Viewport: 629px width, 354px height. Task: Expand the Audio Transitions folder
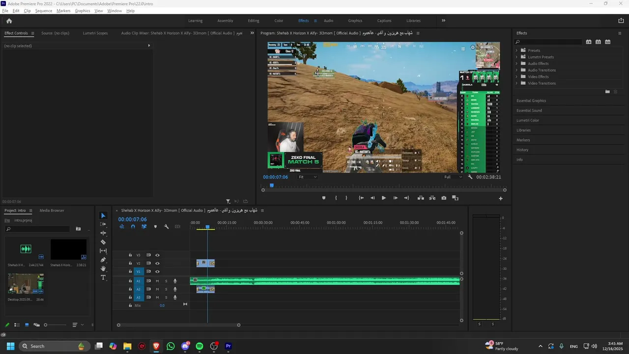coord(516,70)
